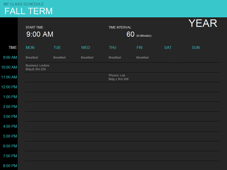227x170 pixels.
Task: Select Friday's Breakfast cell
Action: (x=142, y=57)
